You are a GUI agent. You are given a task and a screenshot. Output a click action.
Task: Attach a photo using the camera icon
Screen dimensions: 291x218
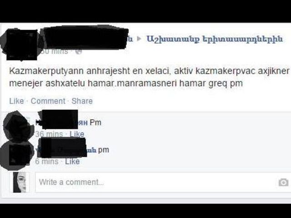coord(283,183)
